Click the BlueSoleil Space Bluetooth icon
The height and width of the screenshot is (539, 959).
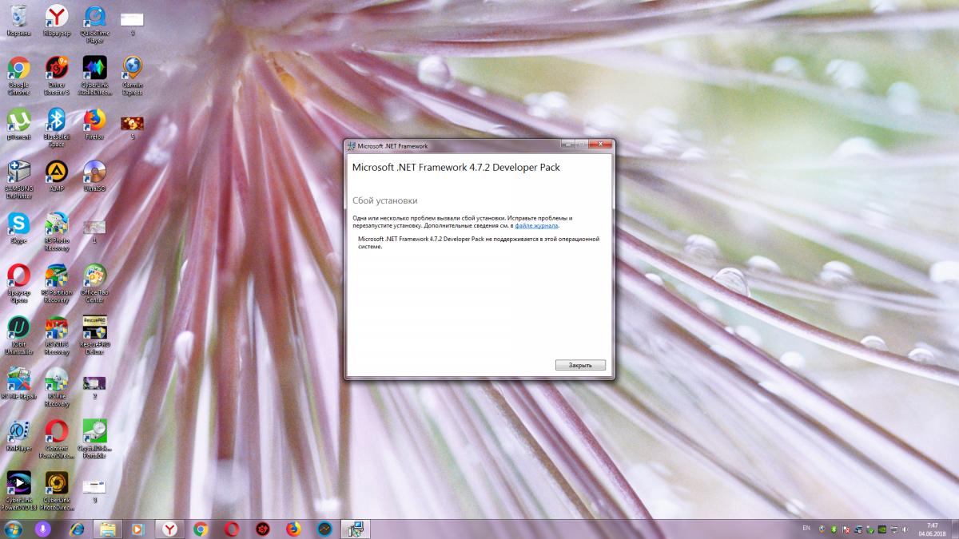click(57, 121)
